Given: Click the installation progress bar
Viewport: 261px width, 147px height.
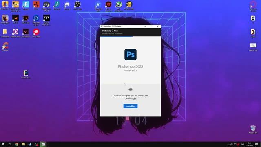Looking at the screenshot, I should click(130, 36).
